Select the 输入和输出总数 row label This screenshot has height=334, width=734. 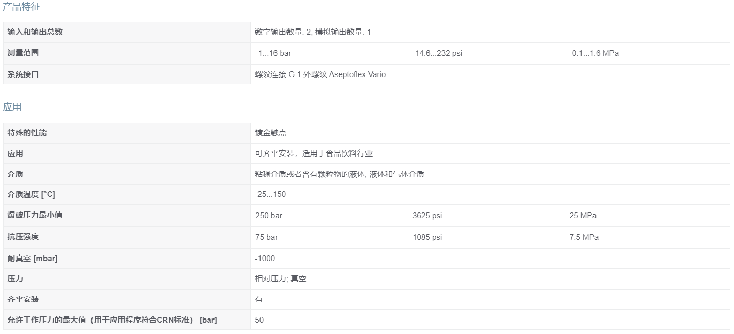click(x=35, y=32)
